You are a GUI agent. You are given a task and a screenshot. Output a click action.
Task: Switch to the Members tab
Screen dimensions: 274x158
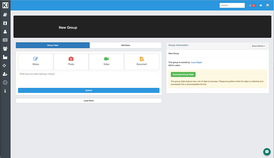126,45
